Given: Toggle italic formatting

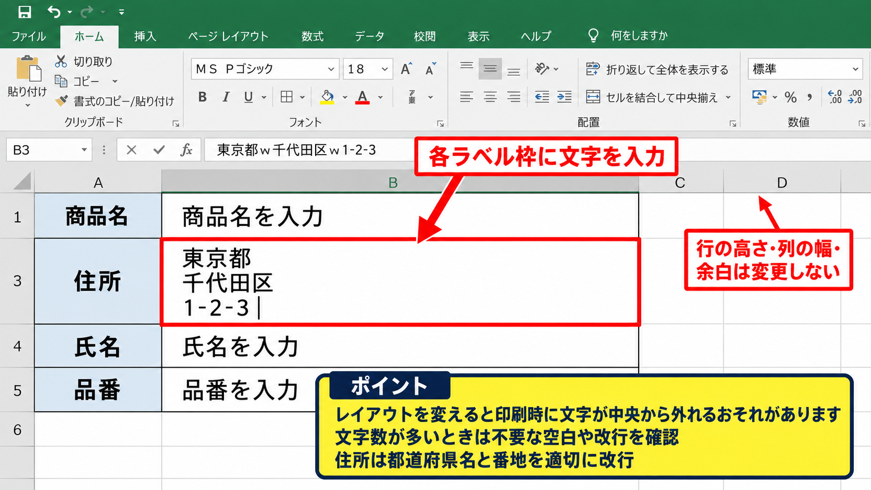Looking at the screenshot, I should [226, 97].
